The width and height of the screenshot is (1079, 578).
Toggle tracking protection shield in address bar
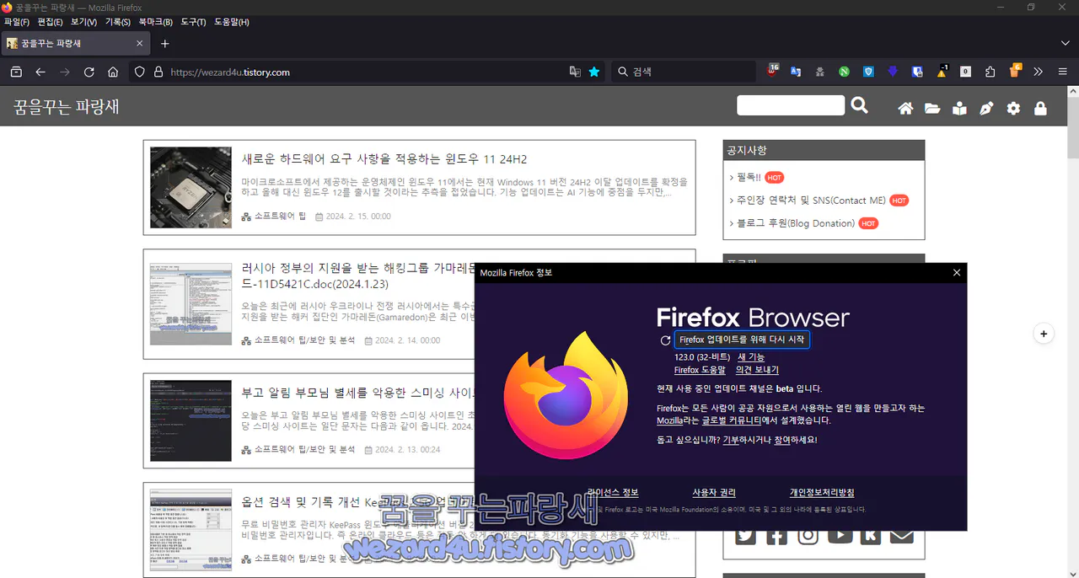tap(141, 72)
